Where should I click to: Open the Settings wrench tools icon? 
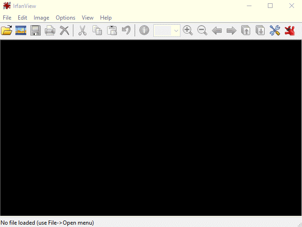(x=275, y=31)
